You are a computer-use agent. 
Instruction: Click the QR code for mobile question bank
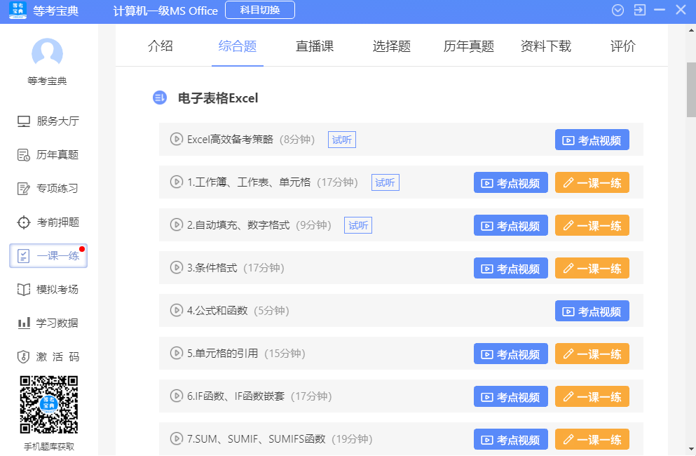point(49,405)
